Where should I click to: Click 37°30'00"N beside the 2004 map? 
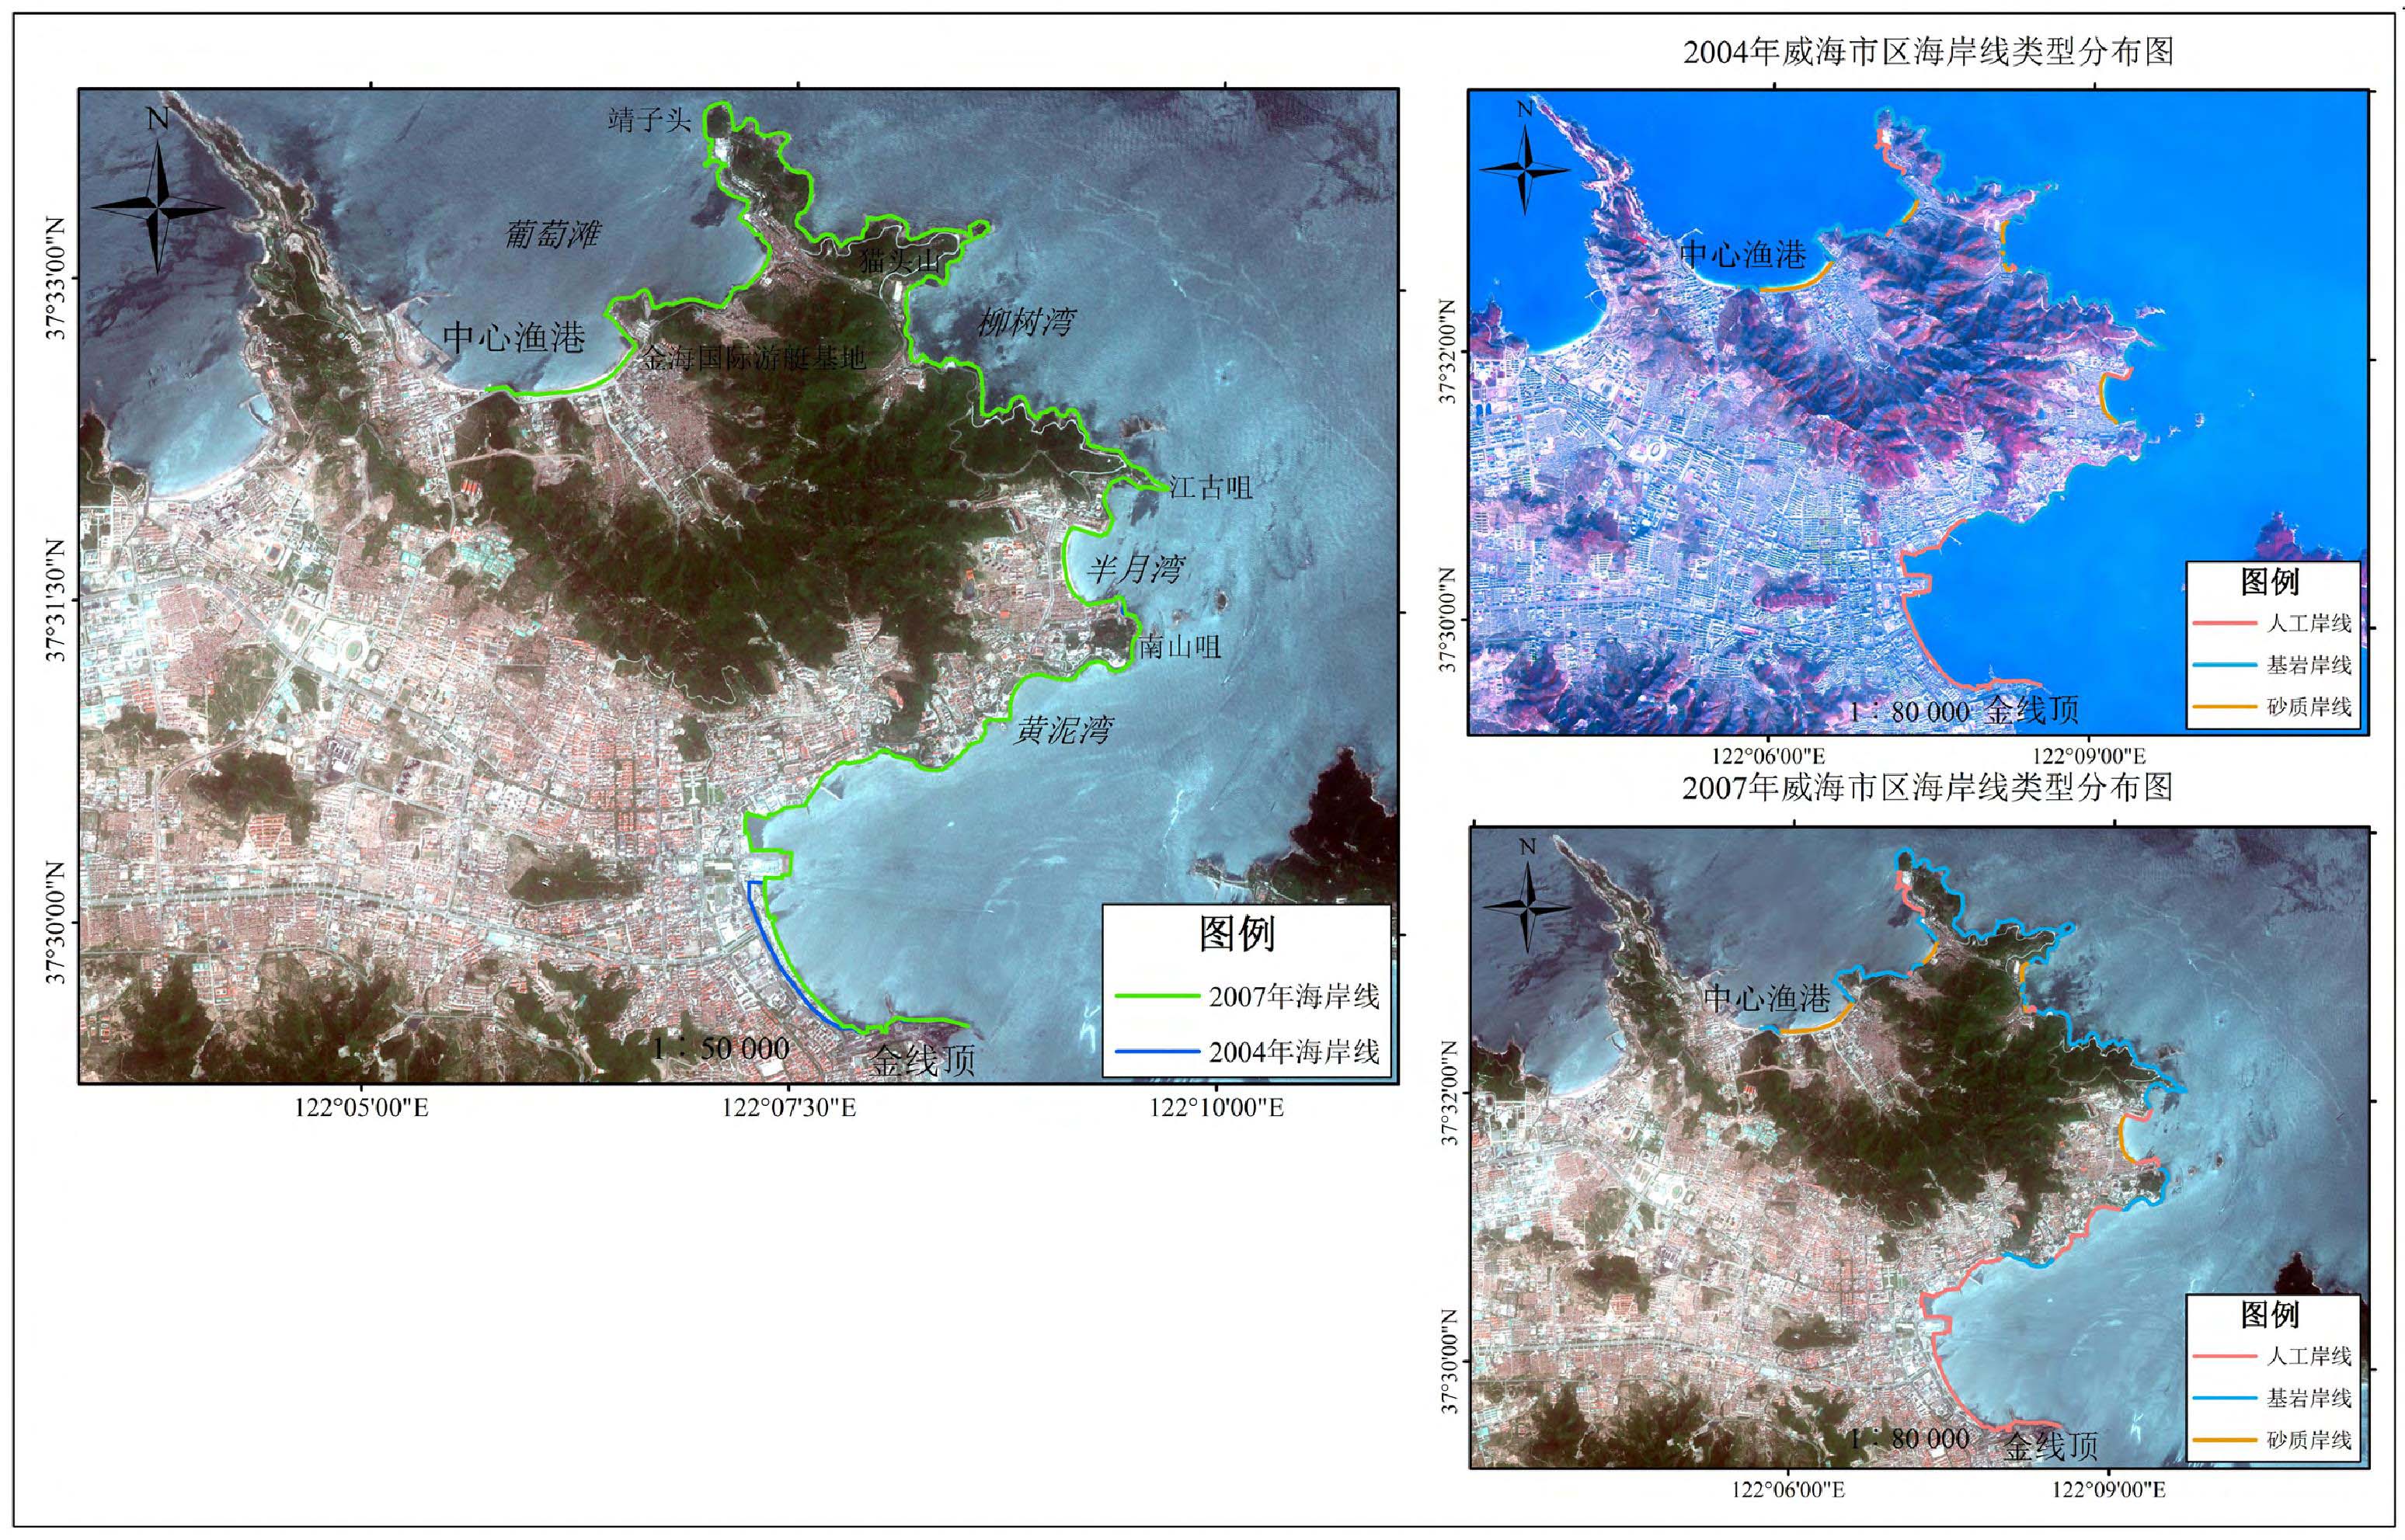(x=1448, y=620)
